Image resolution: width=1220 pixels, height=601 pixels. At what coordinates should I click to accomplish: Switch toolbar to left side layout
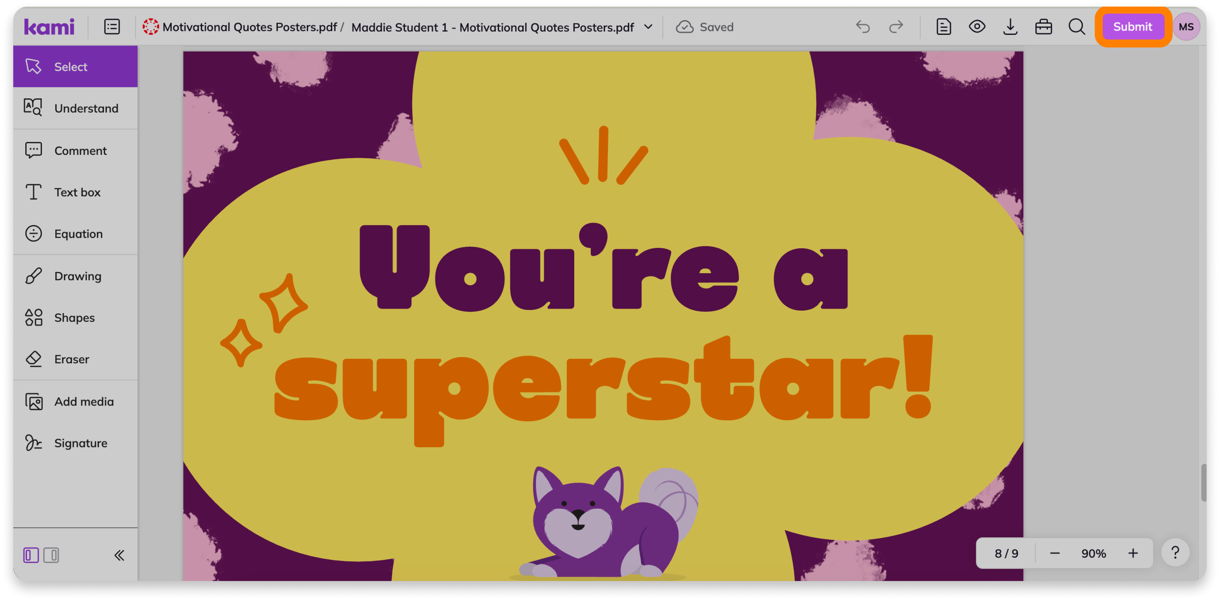31,555
